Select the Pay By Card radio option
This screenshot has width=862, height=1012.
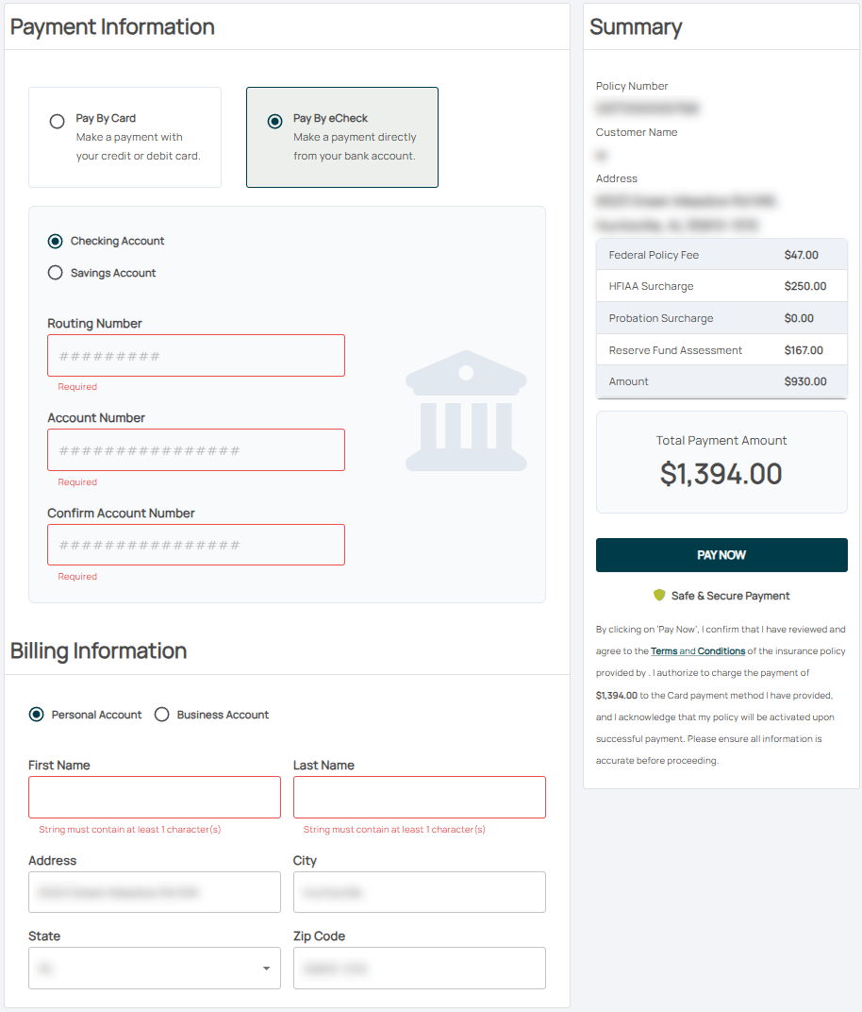click(x=58, y=122)
